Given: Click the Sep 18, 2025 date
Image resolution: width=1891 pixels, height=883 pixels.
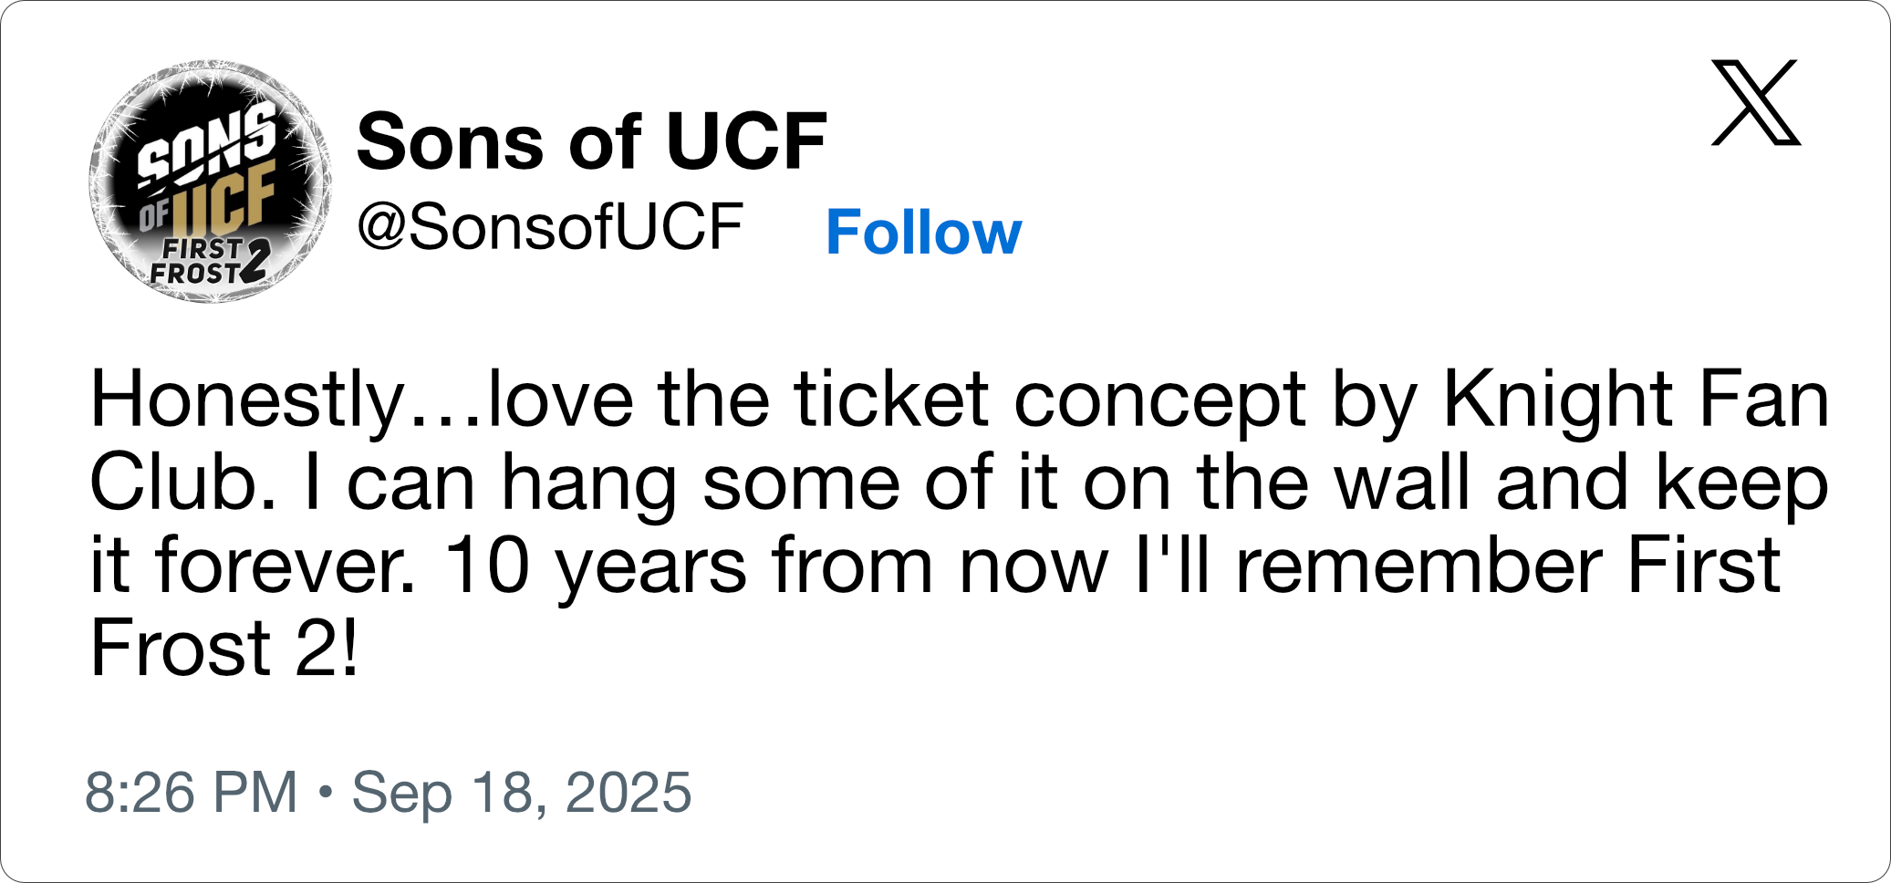Looking at the screenshot, I should (x=522, y=792).
